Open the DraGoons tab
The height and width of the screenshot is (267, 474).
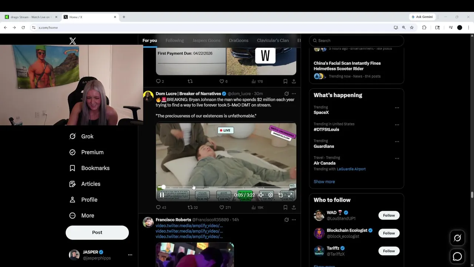click(238, 40)
